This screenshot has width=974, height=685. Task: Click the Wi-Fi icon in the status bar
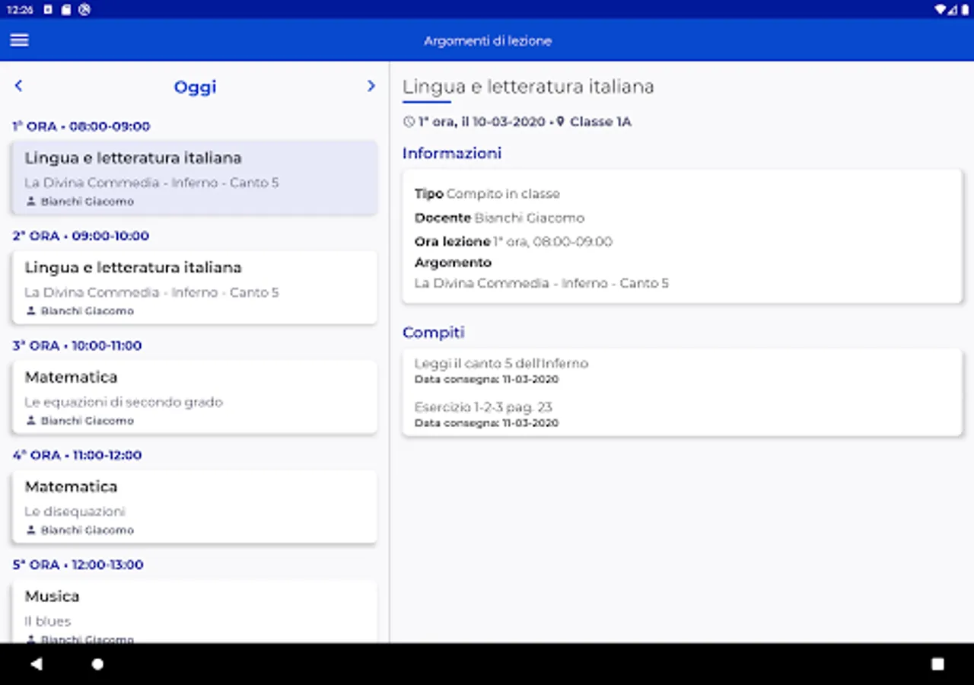tap(941, 10)
